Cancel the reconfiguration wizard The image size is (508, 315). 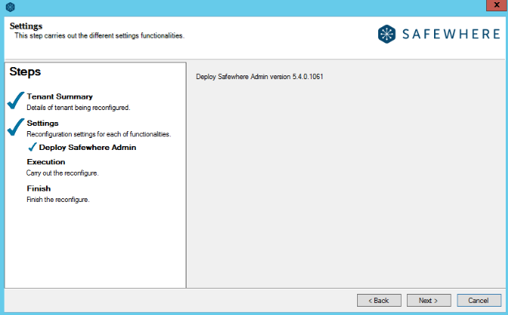[x=479, y=300]
